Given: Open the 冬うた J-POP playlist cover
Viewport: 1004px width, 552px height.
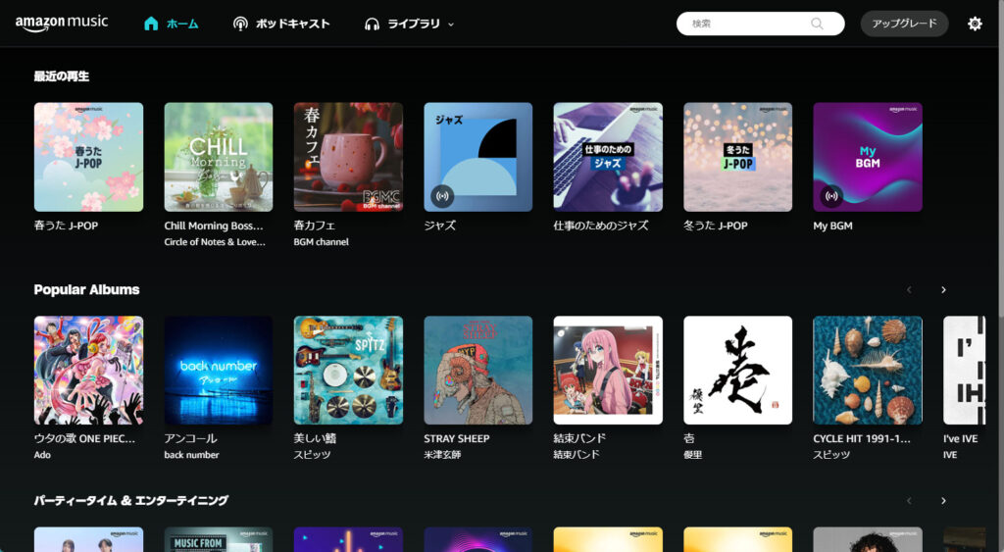Looking at the screenshot, I should [x=737, y=157].
